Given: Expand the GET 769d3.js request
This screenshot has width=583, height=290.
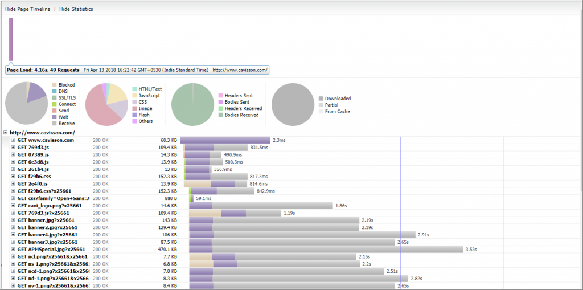Looking at the screenshot, I should [x=13, y=148].
